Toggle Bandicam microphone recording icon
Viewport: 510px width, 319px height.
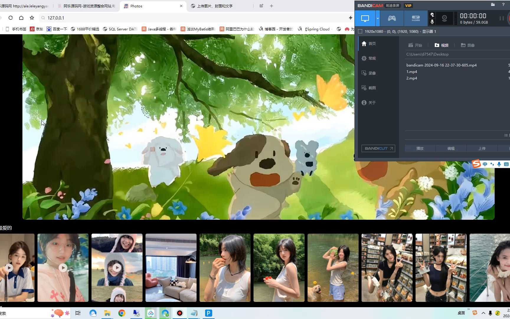[432, 22]
